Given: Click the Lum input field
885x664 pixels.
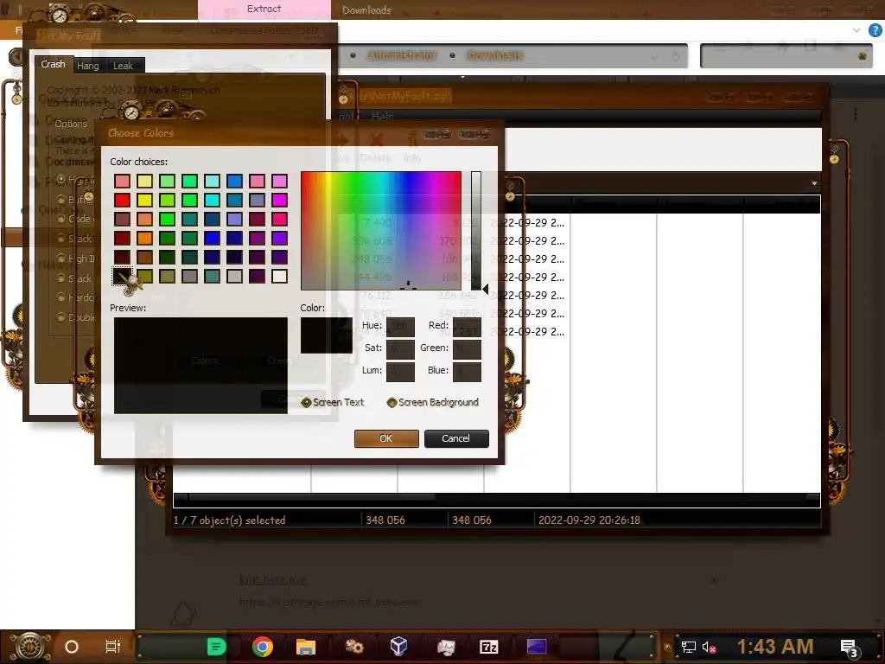Looking at the screenshot, I should [x=400, y=372].
